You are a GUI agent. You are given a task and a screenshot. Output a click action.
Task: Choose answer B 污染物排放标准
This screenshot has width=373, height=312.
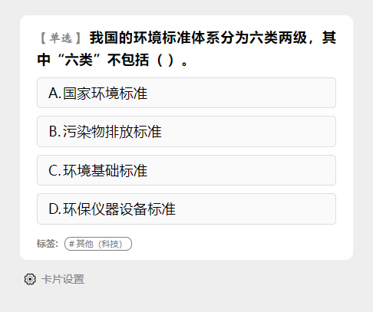[186, 131]
